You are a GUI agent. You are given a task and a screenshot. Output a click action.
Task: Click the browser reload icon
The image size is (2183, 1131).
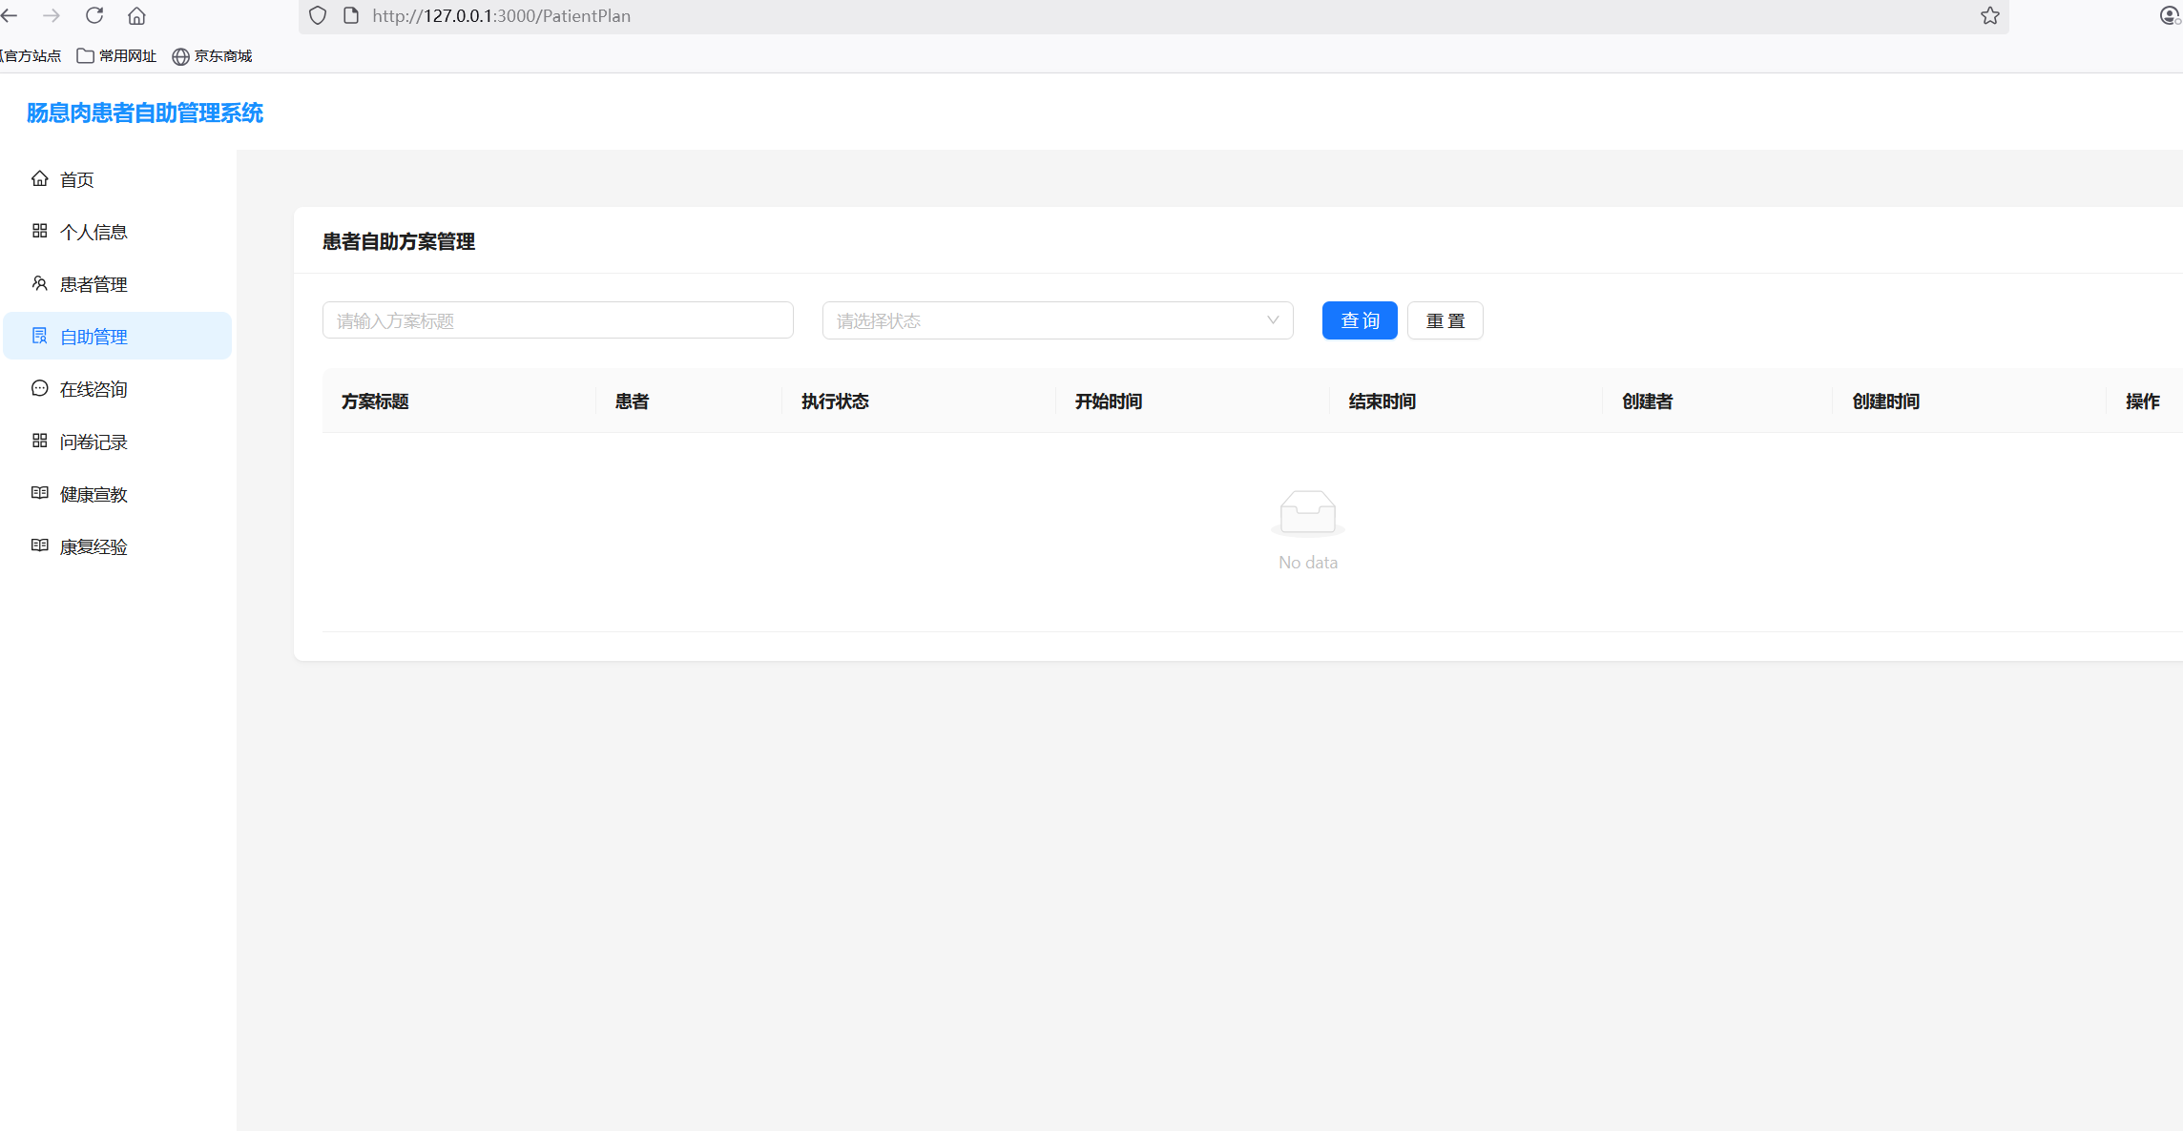pos(94,15)
